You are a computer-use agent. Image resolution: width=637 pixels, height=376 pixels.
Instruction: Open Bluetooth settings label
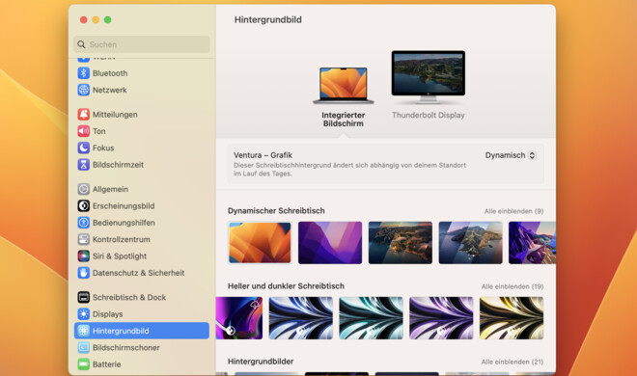110,73
